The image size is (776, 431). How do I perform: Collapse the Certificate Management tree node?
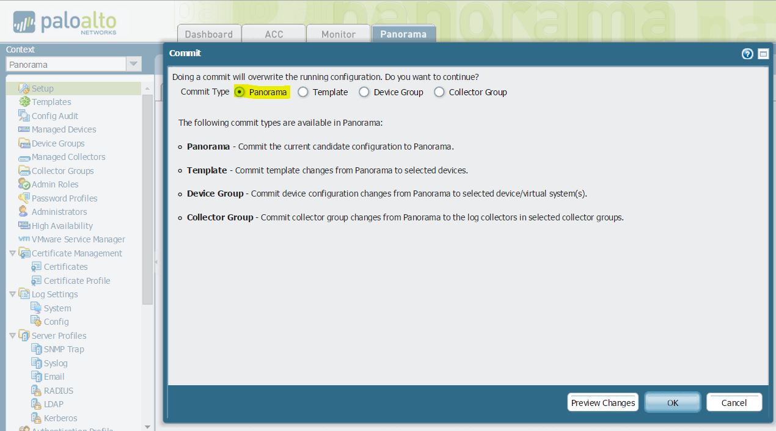pos(13,253)
